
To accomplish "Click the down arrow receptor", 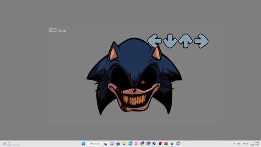I will (x=170, y=41).
